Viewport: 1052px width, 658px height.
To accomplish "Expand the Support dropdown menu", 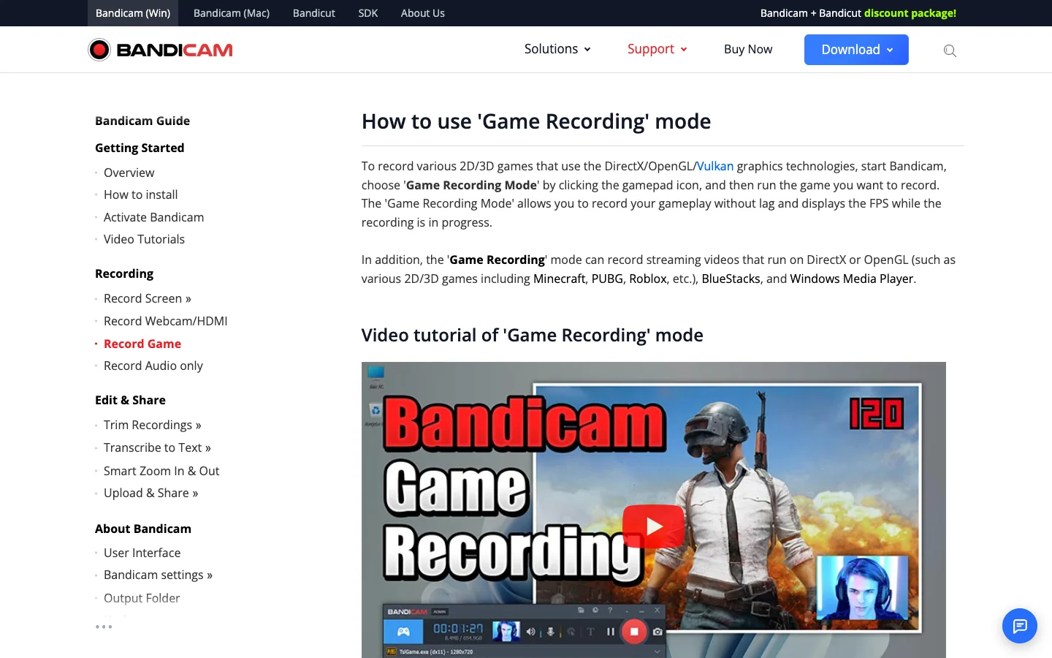I will tap(657, 49).
